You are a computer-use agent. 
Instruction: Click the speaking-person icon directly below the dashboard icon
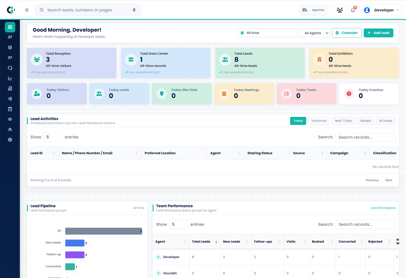[x=10, y=37]
